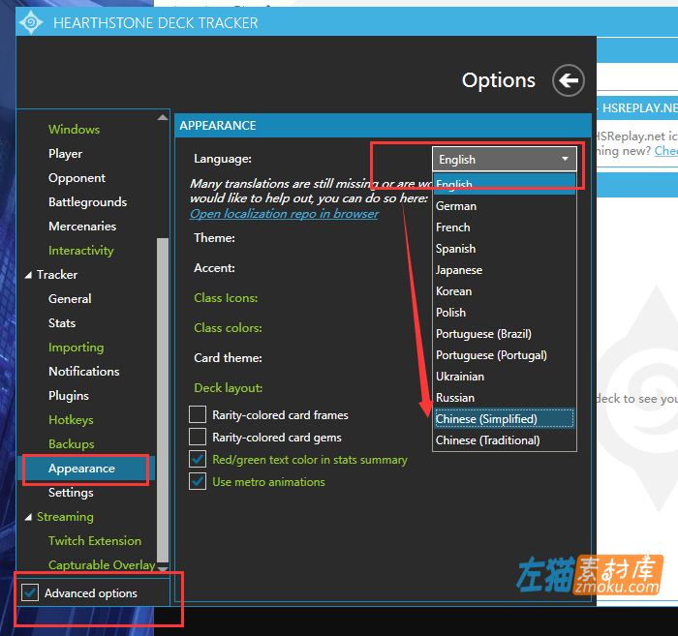
Task: Untick Use metro animations checkbox
Action: click(198, 482)
